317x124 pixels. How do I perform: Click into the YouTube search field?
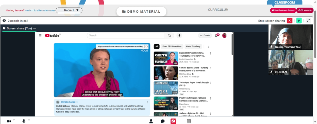126,35
